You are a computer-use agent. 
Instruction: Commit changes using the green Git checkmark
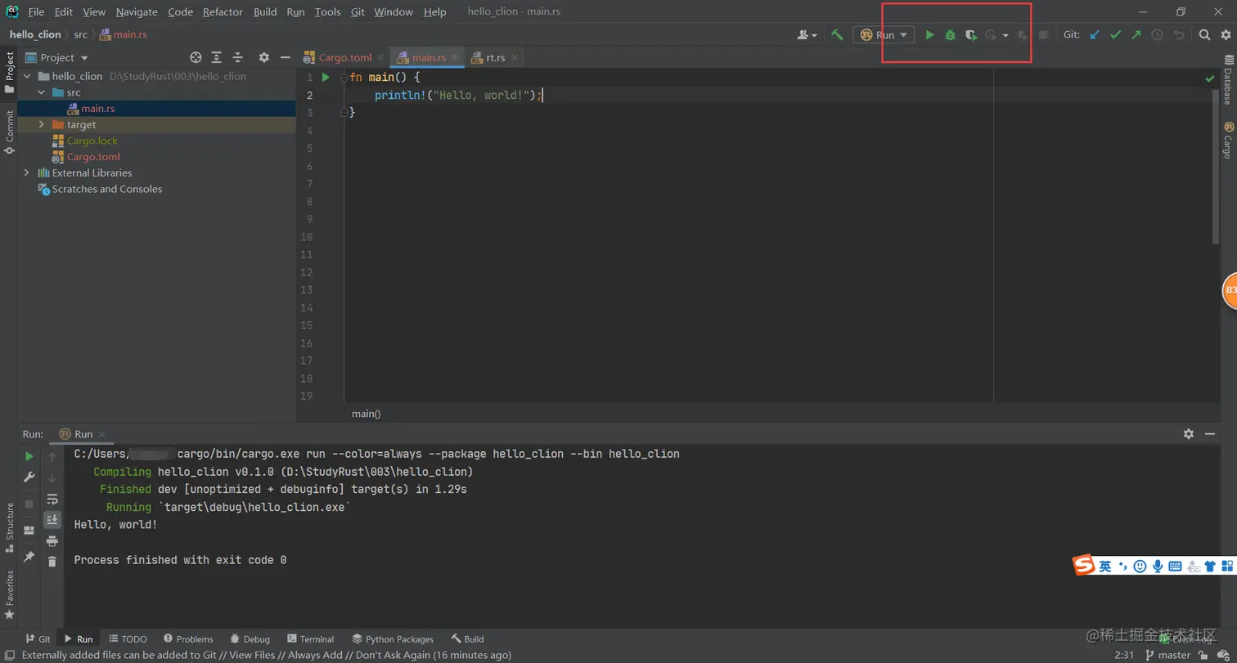(x=1115, y=35)
